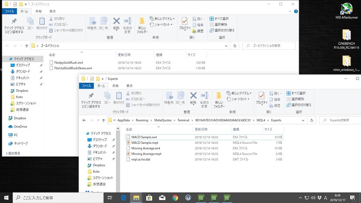
Task: Click 削除 icon in Experts window ribbon
Action: pos(193,98)
